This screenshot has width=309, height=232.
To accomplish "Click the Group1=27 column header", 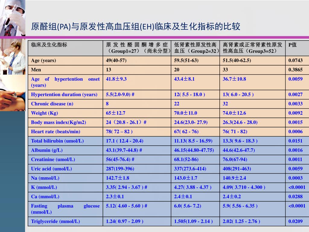I will point(137,48).
